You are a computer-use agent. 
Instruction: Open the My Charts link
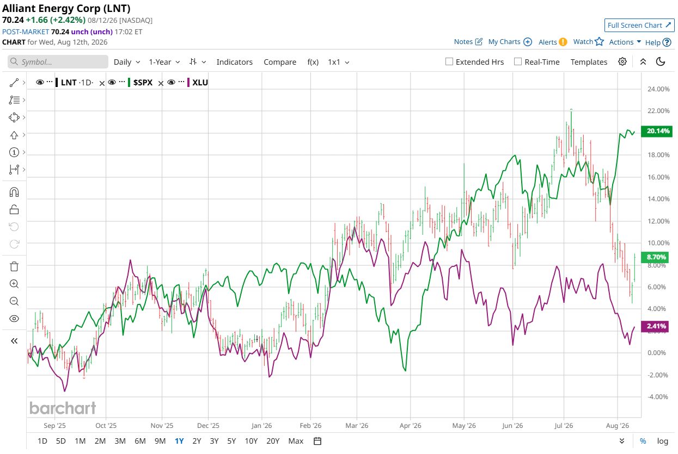510,42
